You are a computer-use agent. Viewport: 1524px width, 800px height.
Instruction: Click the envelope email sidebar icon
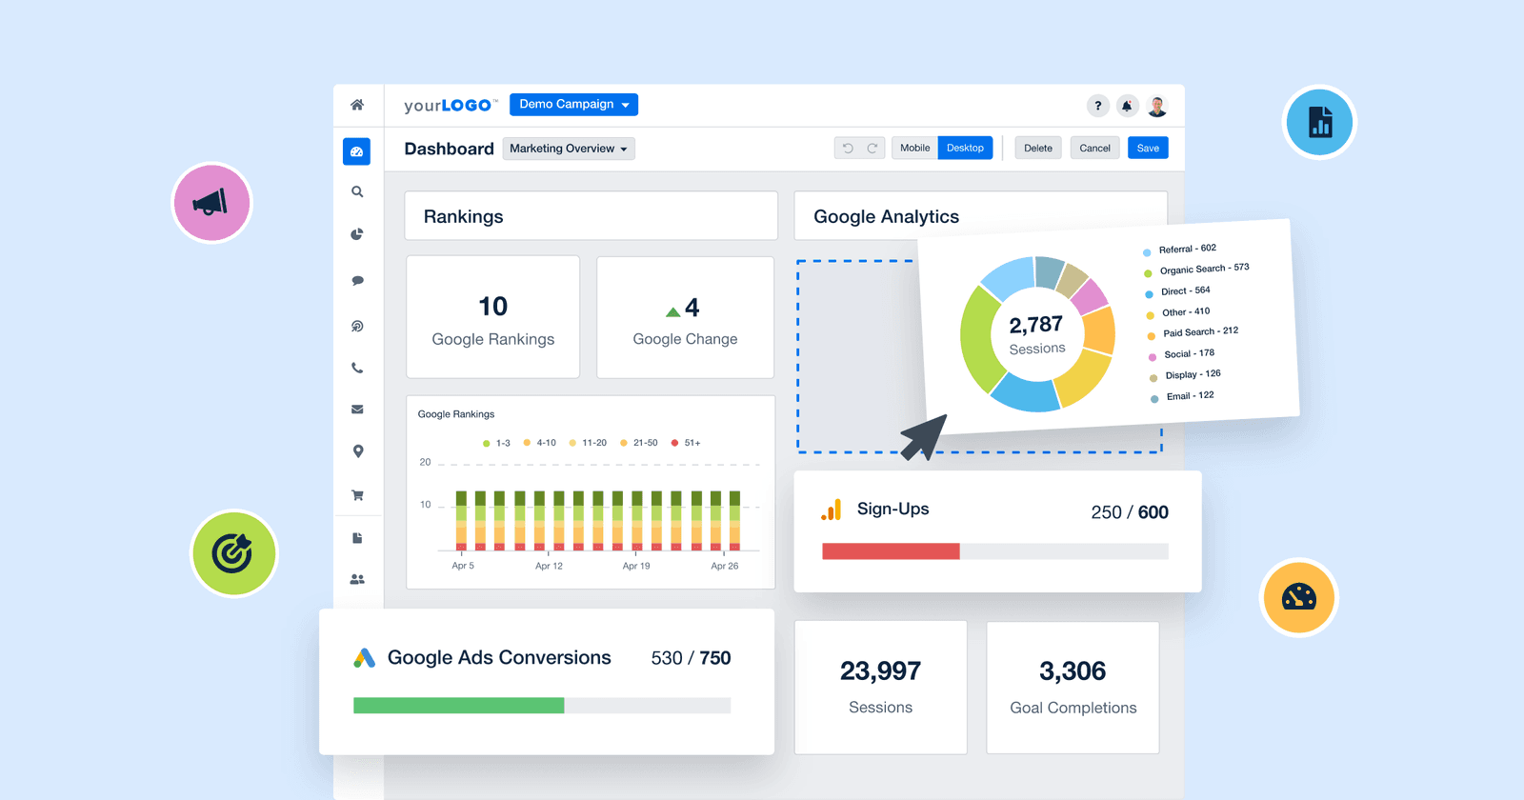tap(357, 410)
